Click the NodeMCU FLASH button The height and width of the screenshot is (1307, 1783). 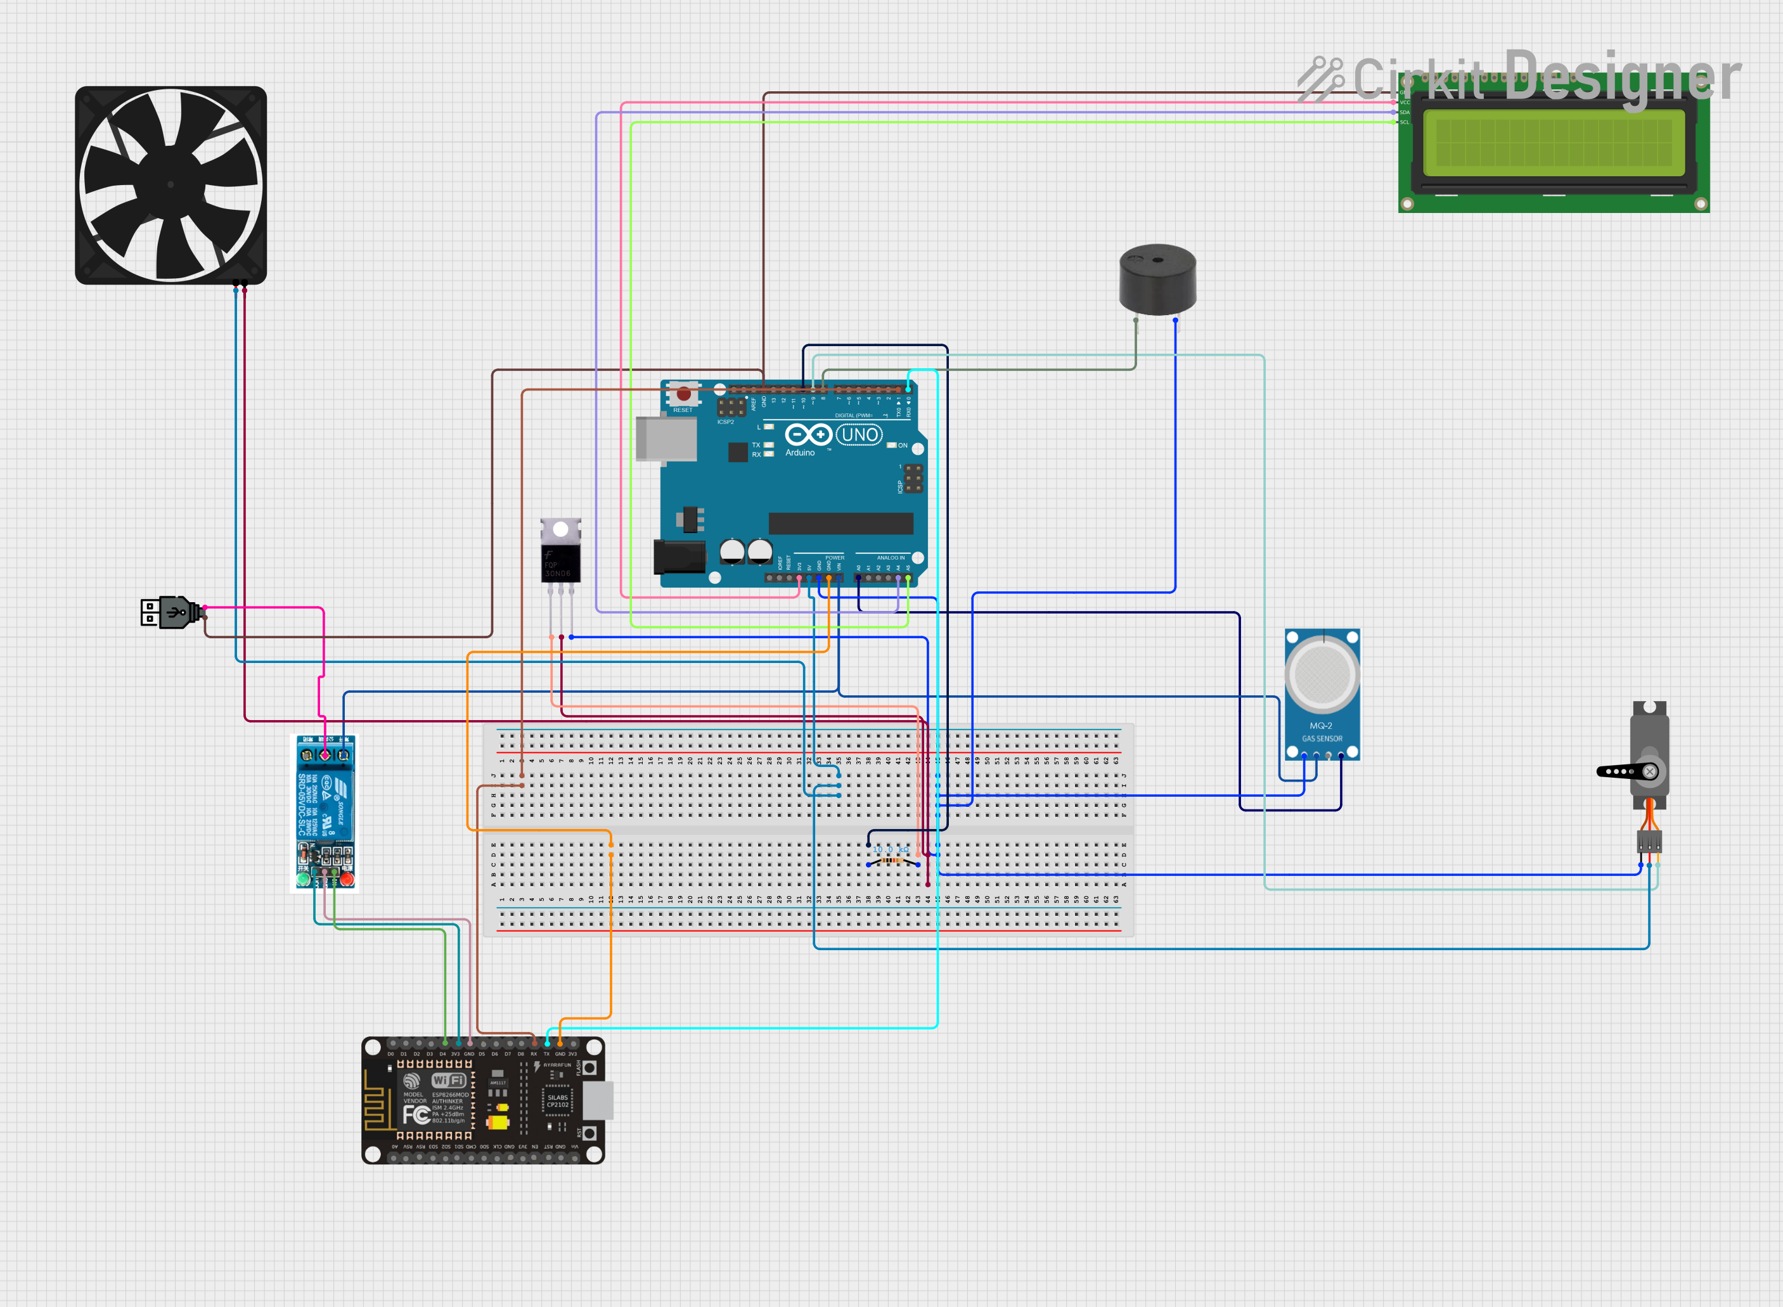pyautogui.click(x=589, y=1067)
